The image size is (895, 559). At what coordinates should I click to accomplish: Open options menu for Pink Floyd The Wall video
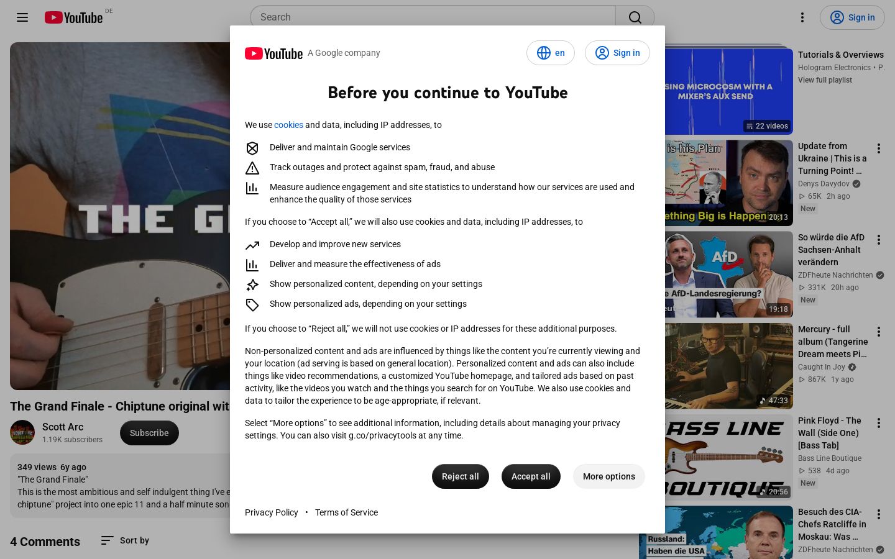coord(879,423)
